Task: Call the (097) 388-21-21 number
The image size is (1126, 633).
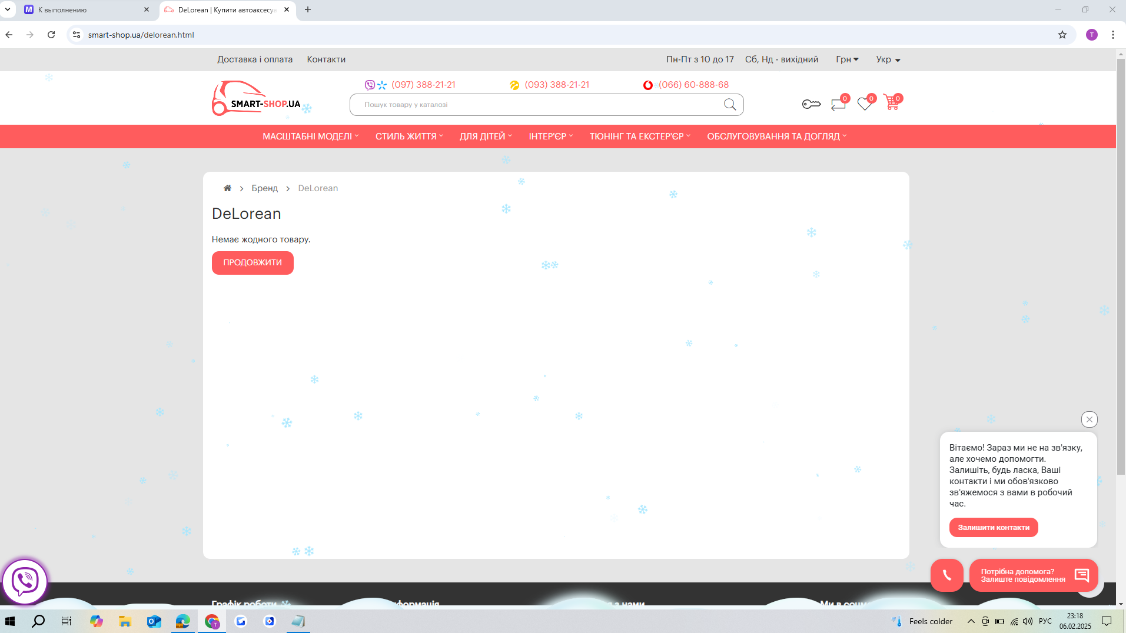Action: click(423, 85)
